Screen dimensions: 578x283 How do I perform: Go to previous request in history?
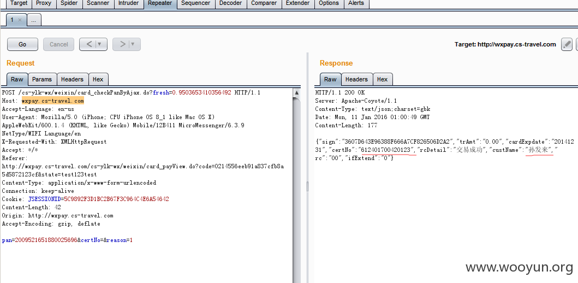click(89, 44)
